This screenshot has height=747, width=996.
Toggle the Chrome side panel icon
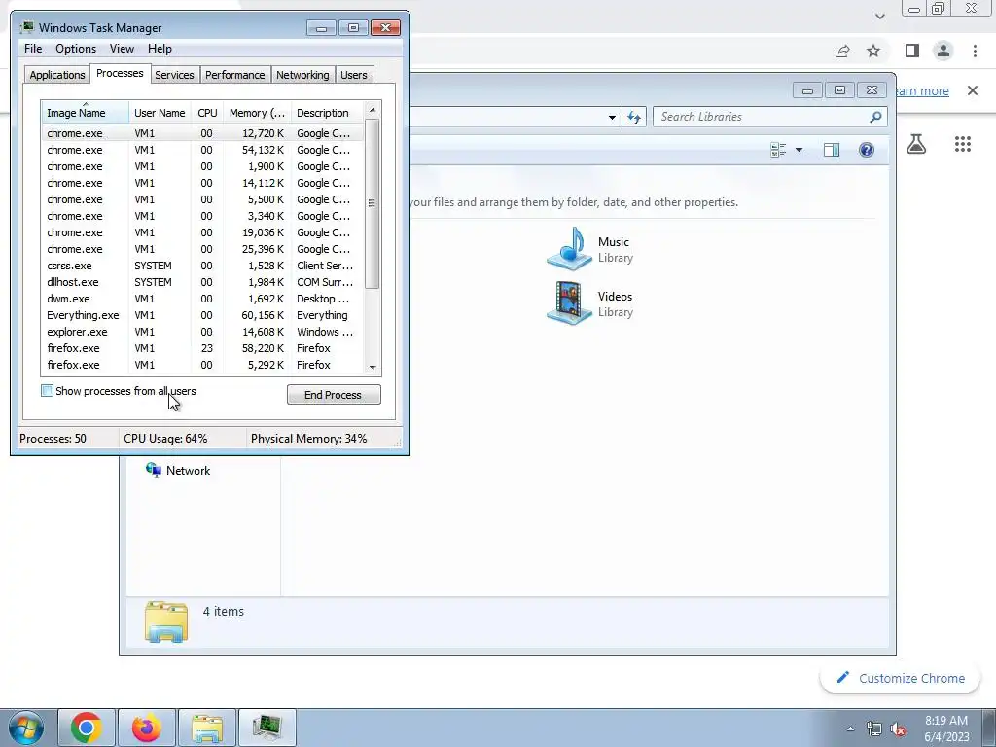click(x=912, y=51)
